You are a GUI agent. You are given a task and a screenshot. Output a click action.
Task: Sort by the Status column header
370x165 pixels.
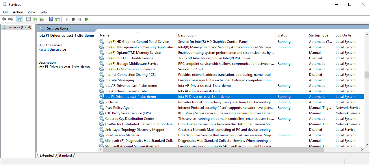(x=291, y=35)
